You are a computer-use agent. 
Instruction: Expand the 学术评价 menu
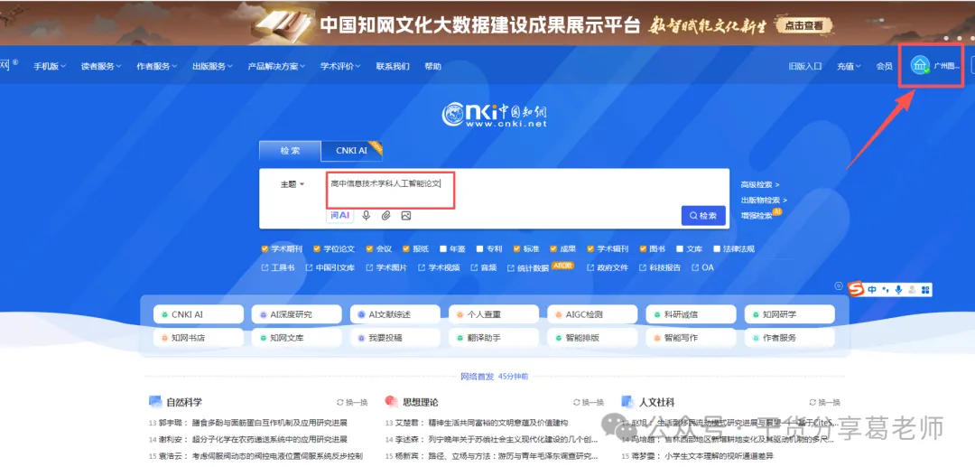(x=340, y=66)
